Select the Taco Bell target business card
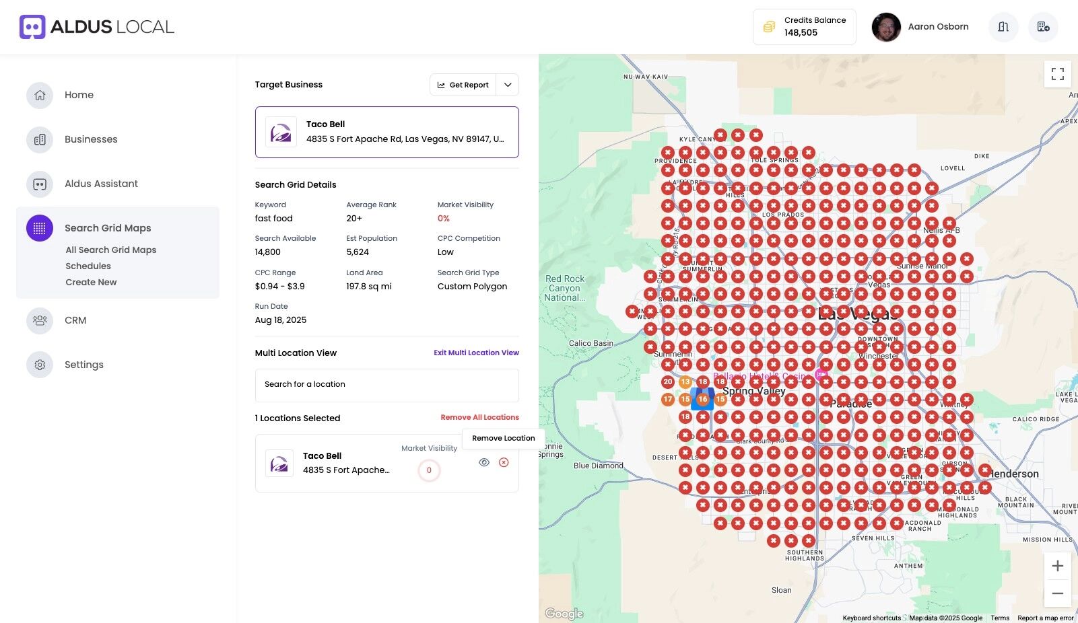This screenshot has width=1078, height=623. pyautogui.click(x=387, y=132)
